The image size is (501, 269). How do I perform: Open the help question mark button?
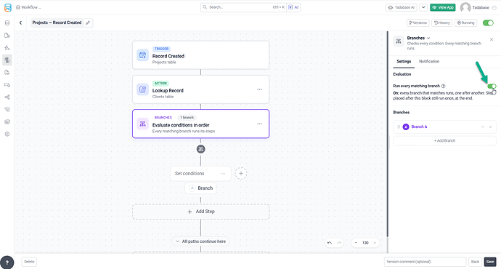pos(7,262)
